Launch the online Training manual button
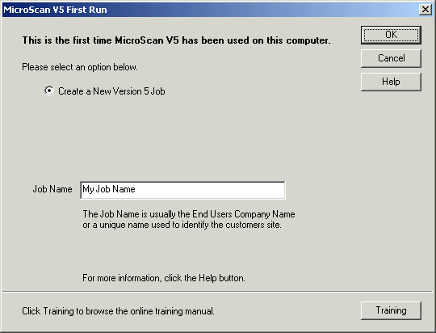The width and height of the screenshot is (436, 333). tap(391, 310)
